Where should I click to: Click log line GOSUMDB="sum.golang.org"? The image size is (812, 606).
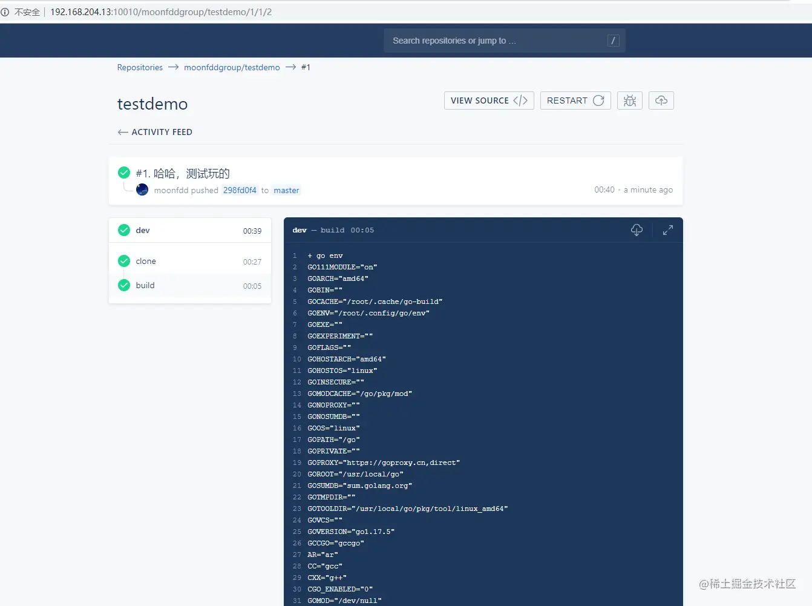(x=359, y=486)
